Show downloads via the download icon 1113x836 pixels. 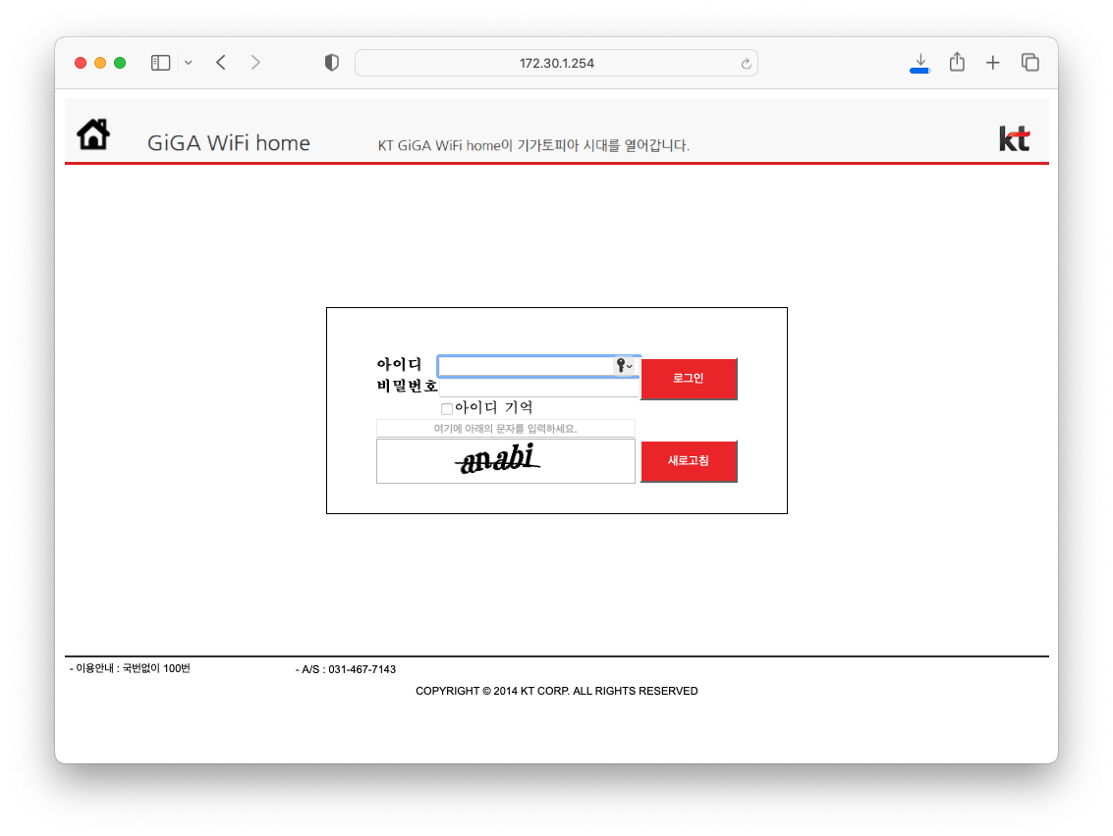(x=919, y=63)
